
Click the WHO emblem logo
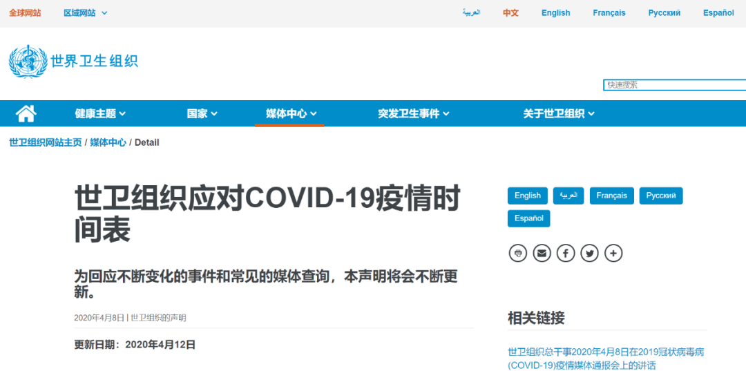(28, 61)
